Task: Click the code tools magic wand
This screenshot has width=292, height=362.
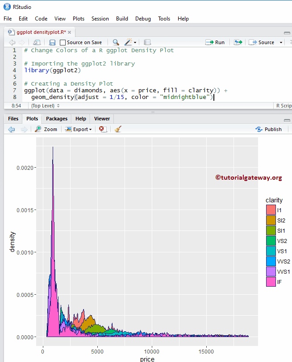Action: coord(128,42)
